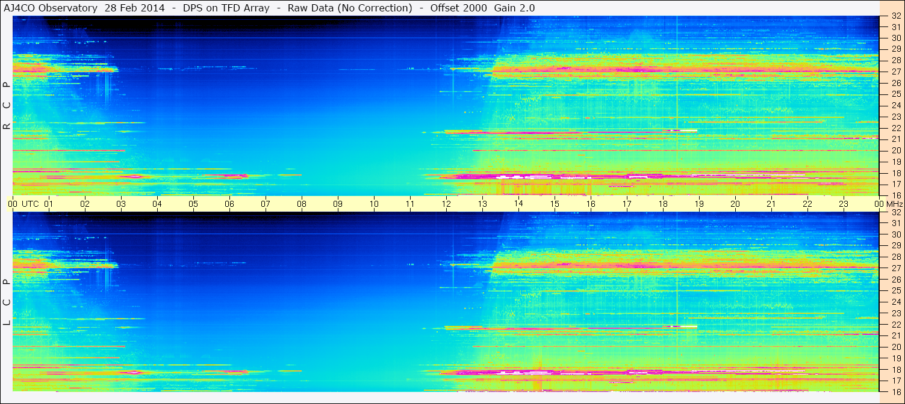
Task: Click hour 18 on the UTC time axis
Action: tap(663, 204)
